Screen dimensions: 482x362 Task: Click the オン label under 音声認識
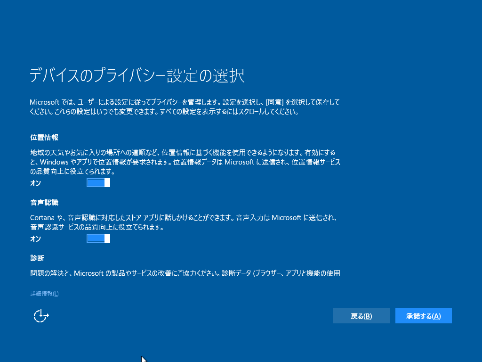coord(36,239)
